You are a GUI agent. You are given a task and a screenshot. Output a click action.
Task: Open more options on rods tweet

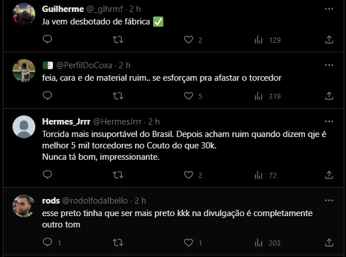pyautogui.click(x=329, y=201)
